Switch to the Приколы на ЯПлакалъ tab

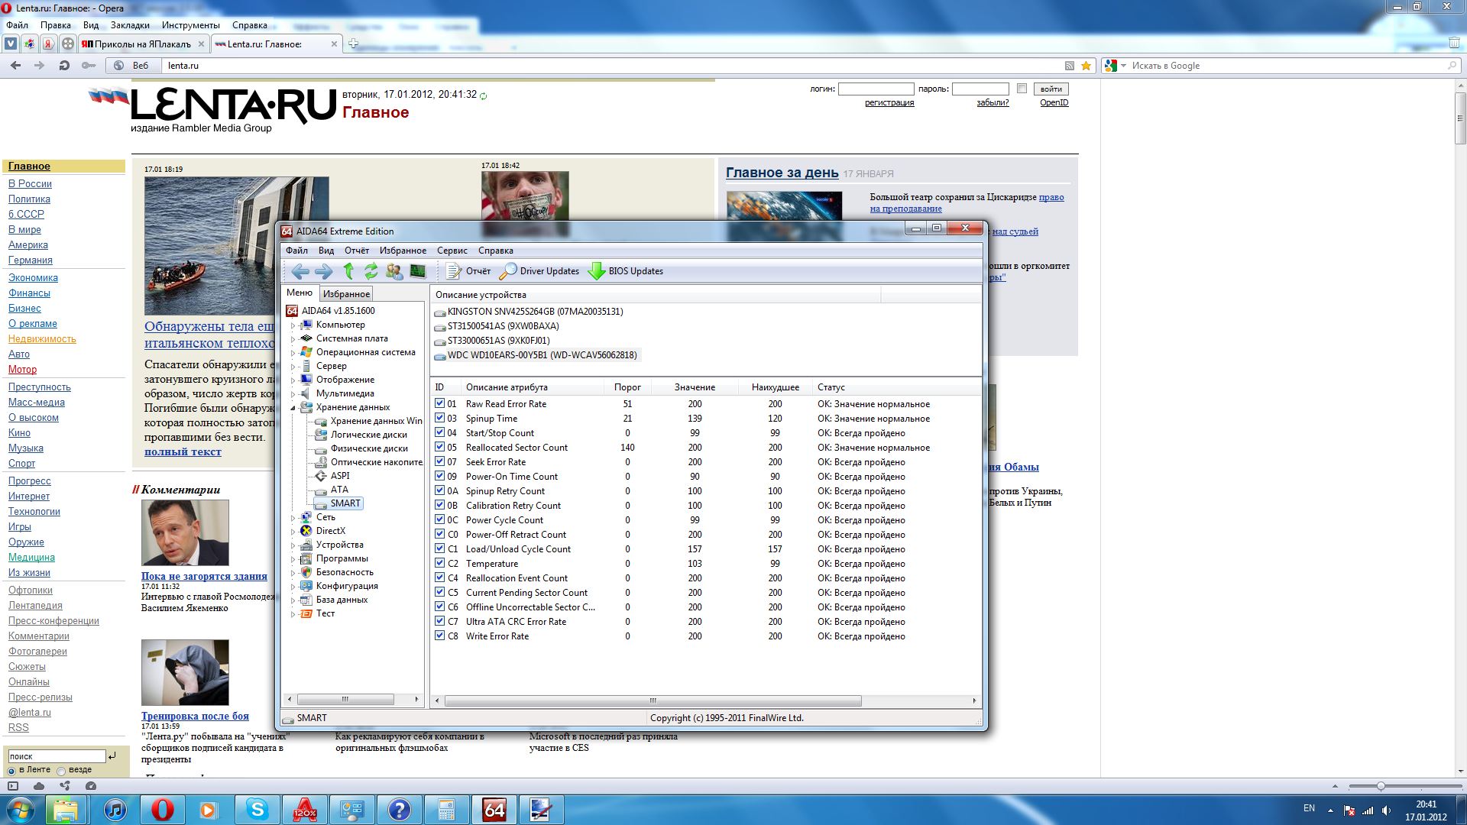(x=143, y=44)
